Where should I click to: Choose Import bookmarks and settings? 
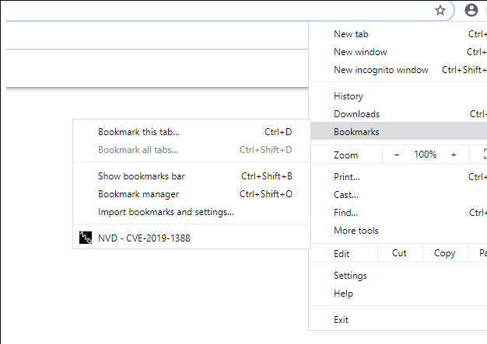(166, 212)
